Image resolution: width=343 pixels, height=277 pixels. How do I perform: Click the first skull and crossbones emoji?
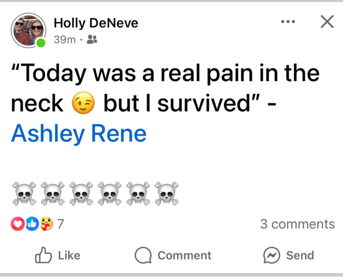(x=24, y=194)
